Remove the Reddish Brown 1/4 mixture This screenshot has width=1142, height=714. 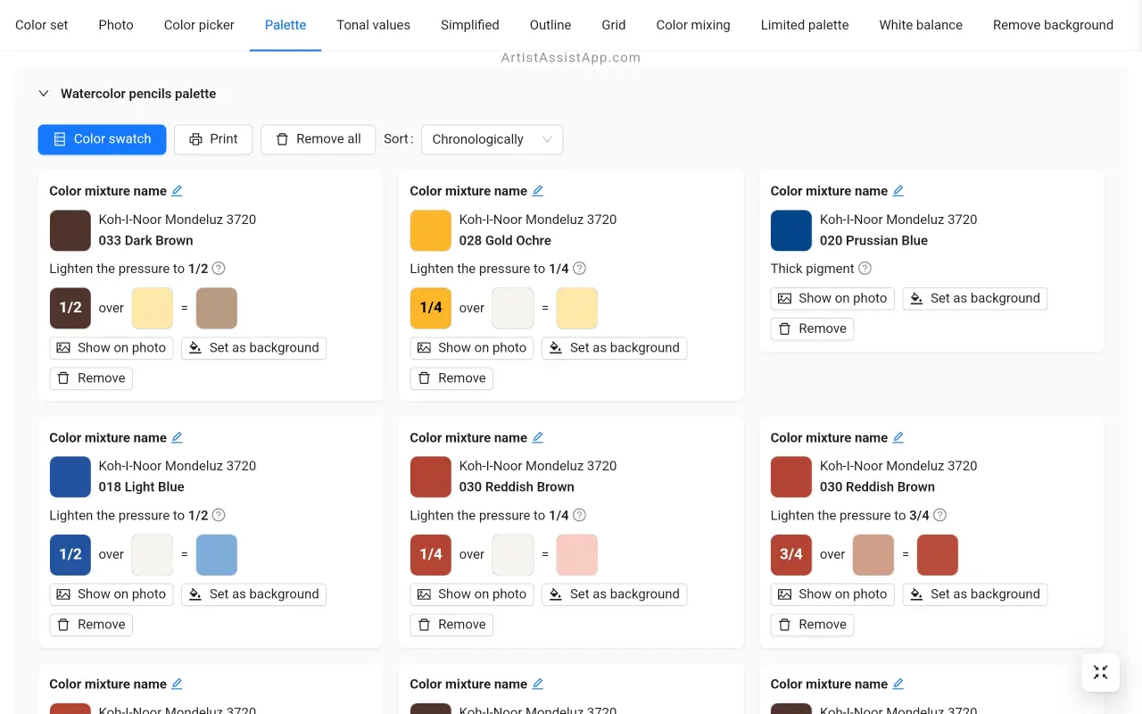[451, 625]
